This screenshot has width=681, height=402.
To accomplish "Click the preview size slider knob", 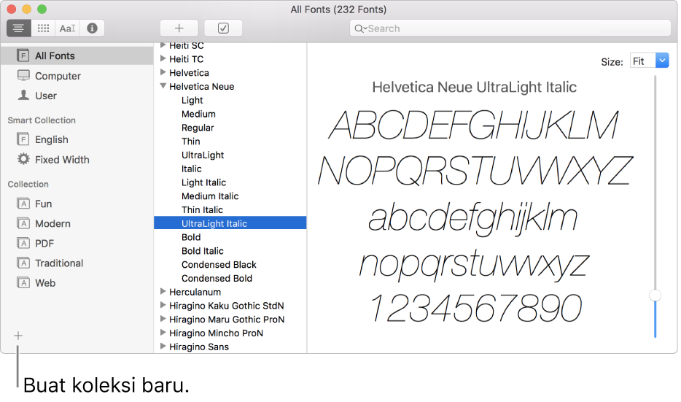I will 655,295.
